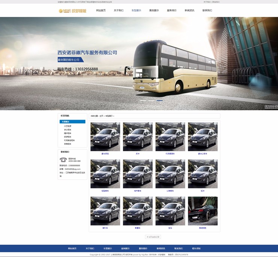Click 主页 in the breadcrumb
This screenshot has height=257, width=278.
pos(101,116)
